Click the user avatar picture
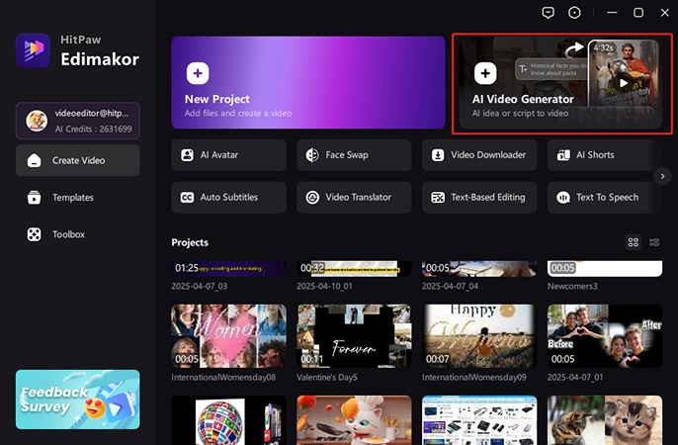The width and height of the screenshot is (678, 445). pyautogui.click(x=37, y=121)
